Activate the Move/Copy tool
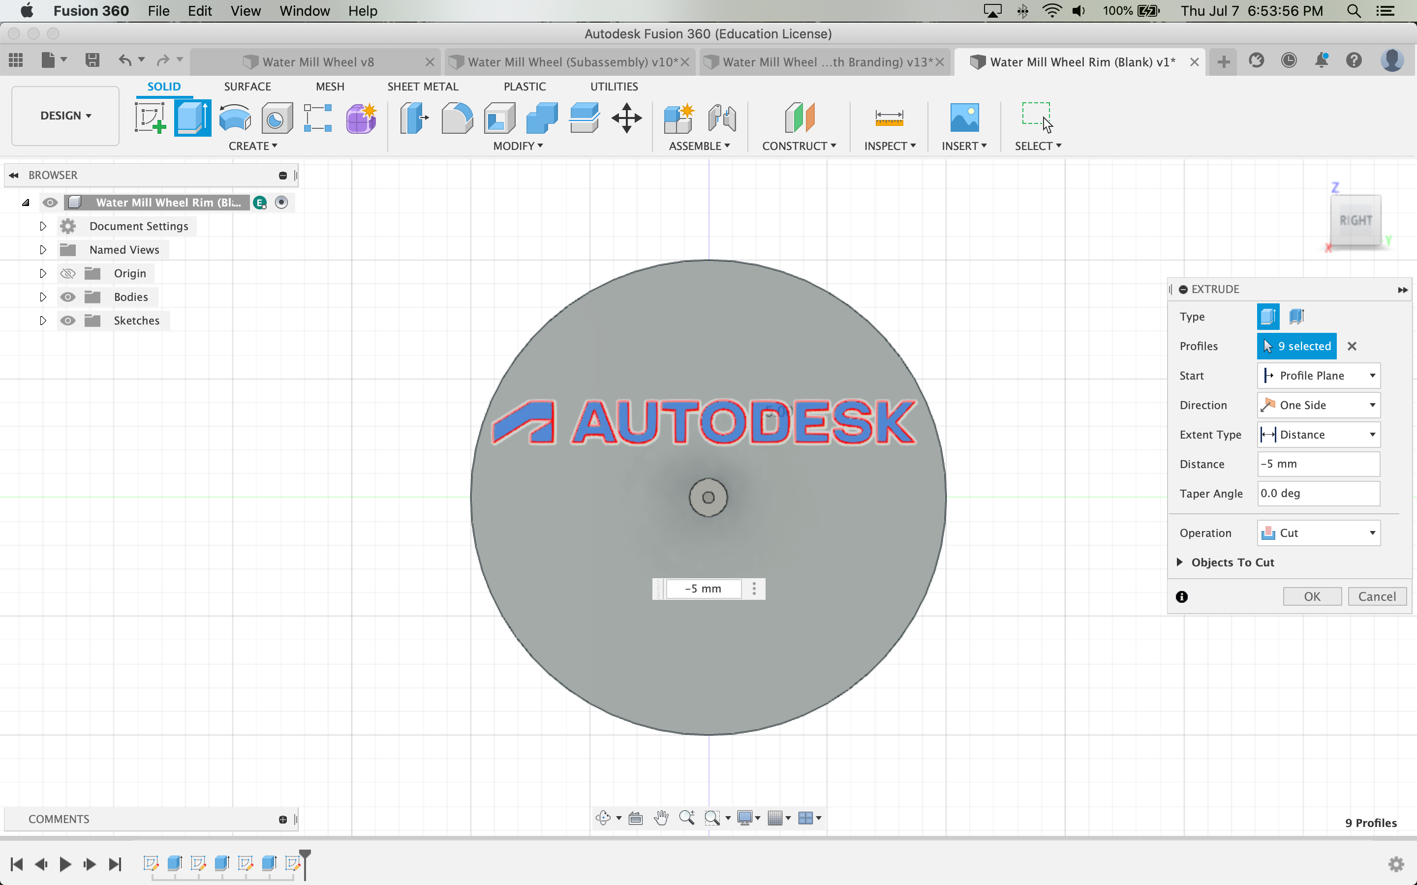The height and width of the screenshot is (885, 1417). pos(626,118)
